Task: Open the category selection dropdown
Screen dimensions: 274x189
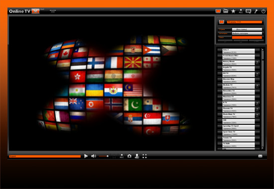Action: pos(247,33)
